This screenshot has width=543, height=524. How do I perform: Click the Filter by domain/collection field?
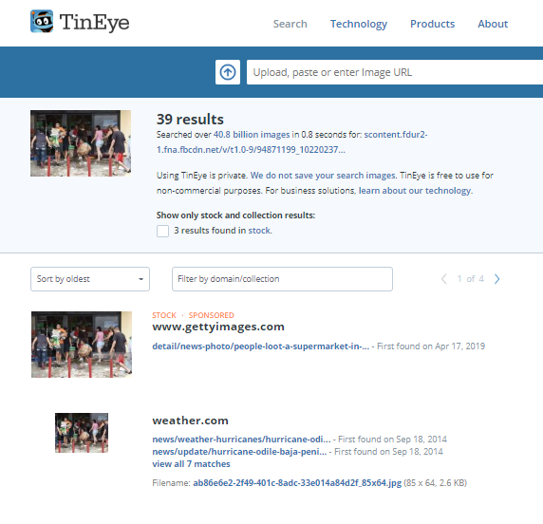(282, 279)
